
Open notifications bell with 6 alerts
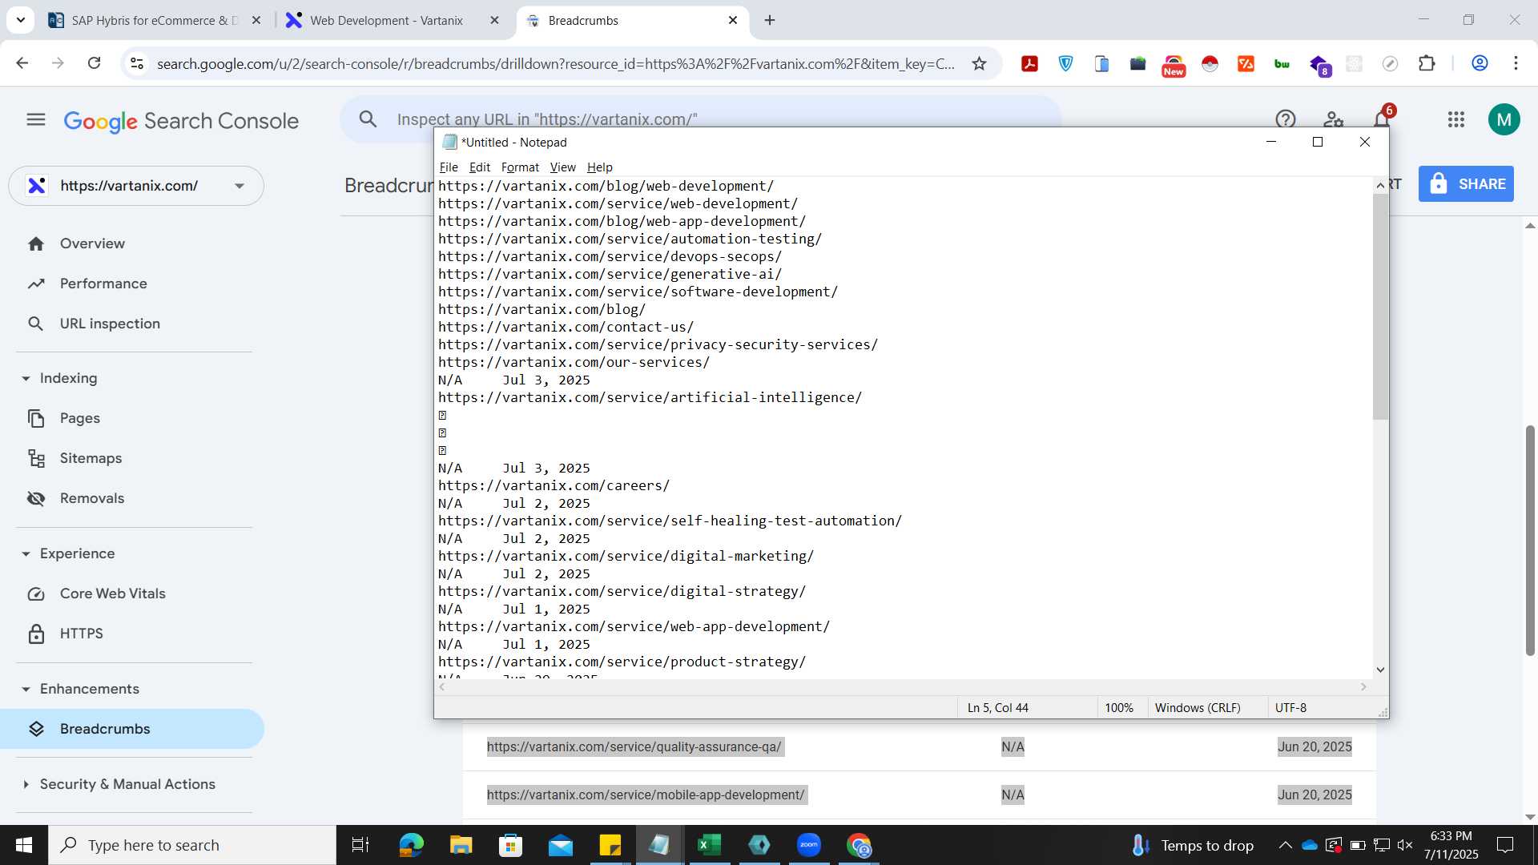pyautogui.click(x=1383, y=119)
